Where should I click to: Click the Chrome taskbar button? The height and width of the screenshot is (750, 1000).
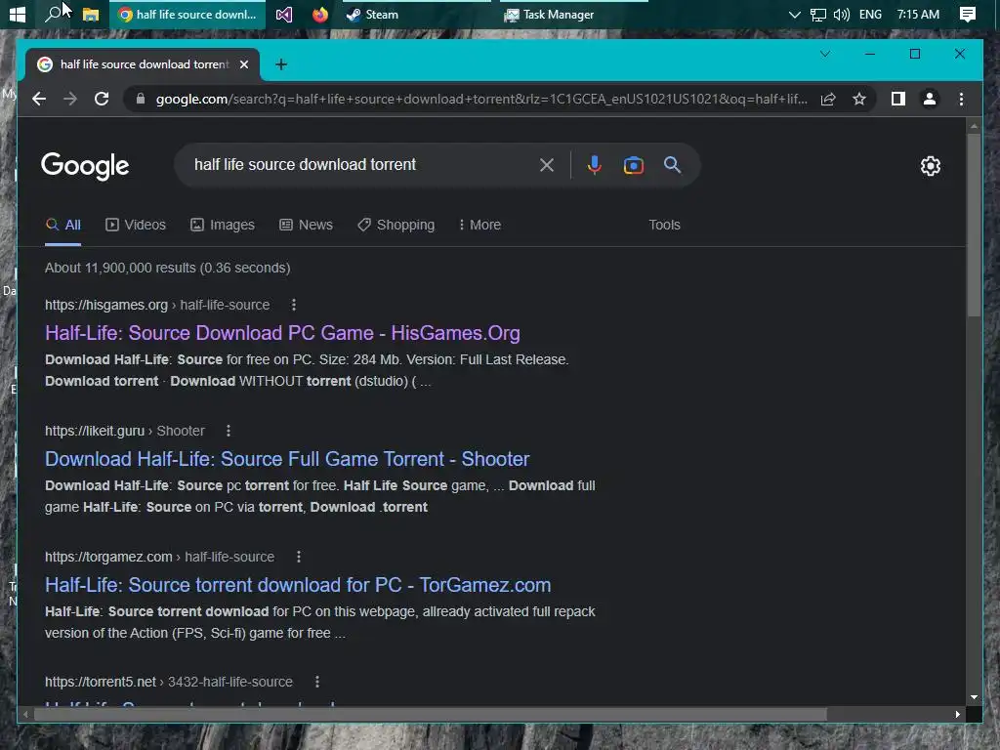(189, 14)
